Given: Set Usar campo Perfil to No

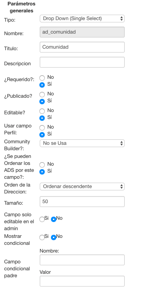Looking at the screenshot, I should click(42, 128).
